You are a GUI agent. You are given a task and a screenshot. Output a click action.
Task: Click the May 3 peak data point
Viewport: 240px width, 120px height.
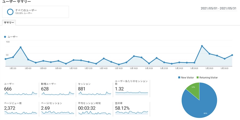[21, 47]
